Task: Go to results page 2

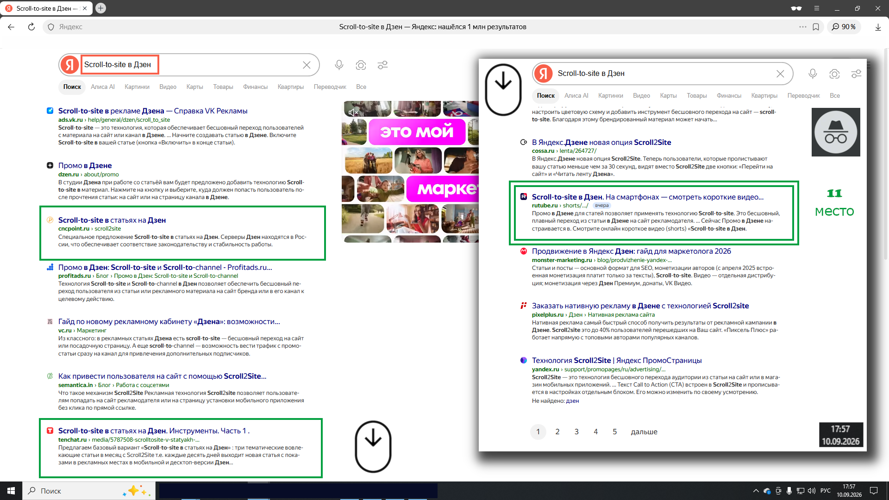Action: (557, 431)
